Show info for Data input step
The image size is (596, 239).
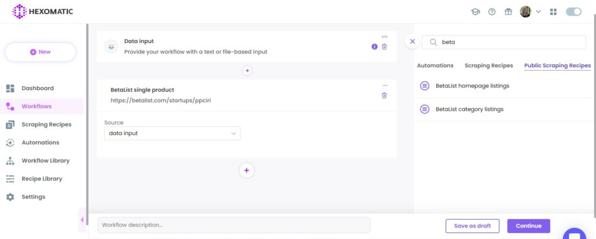click(x=374, y=46)
